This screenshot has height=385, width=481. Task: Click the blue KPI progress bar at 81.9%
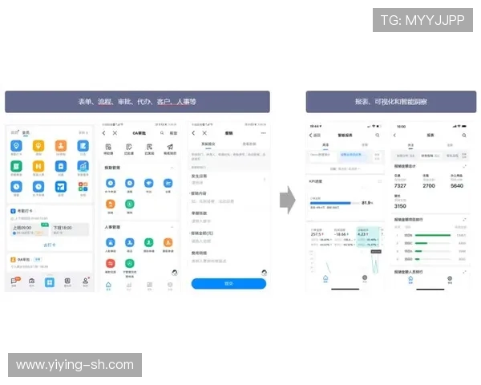pyautogui.click(x=330, y=203)
